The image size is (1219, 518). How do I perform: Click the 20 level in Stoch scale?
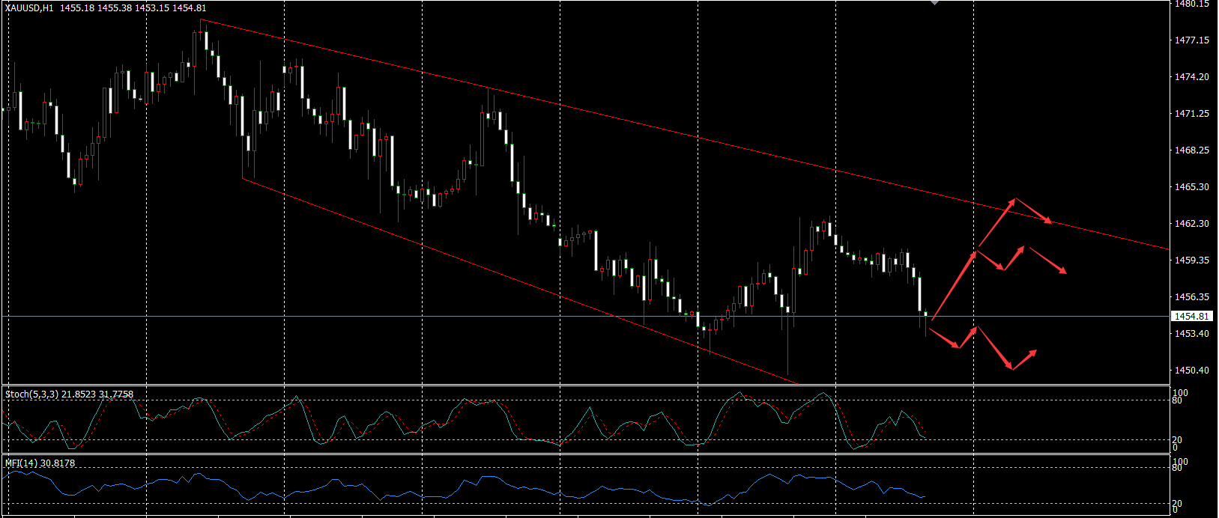click(x=1178, y=440)
